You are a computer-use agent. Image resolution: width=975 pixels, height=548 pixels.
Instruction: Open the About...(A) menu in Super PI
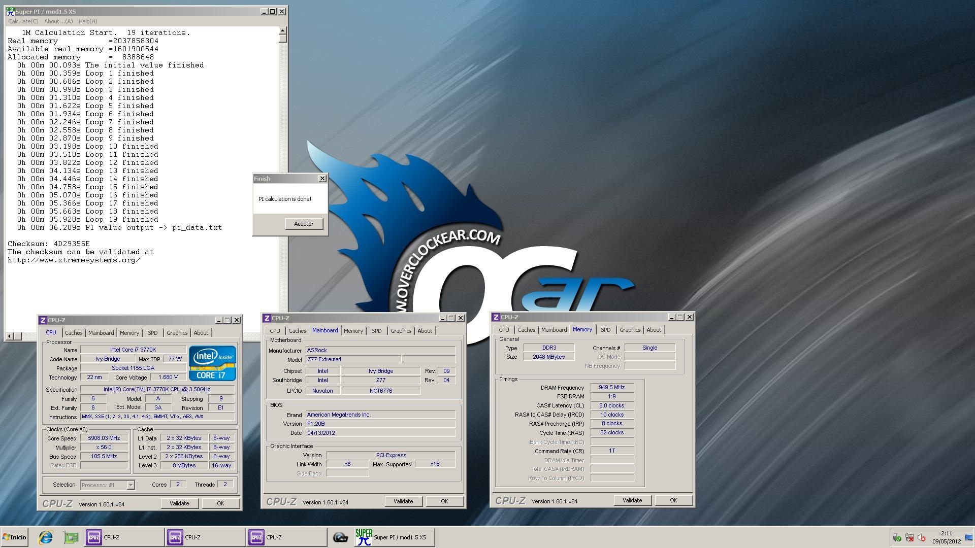pyautogui.click(x=58, y=21)
